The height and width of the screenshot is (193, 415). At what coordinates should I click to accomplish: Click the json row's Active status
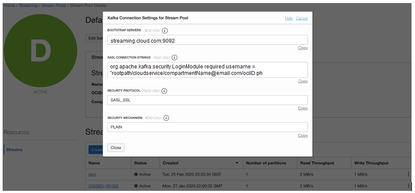pos(142,175)
